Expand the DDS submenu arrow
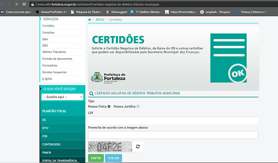This screenshot has width=278, height=163. tap(80, 45)
